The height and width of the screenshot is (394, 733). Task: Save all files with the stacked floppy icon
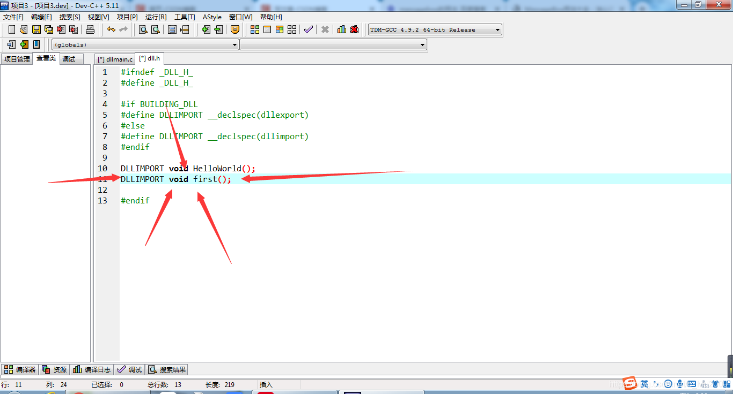pyautogui.click(x=49, y=29)
